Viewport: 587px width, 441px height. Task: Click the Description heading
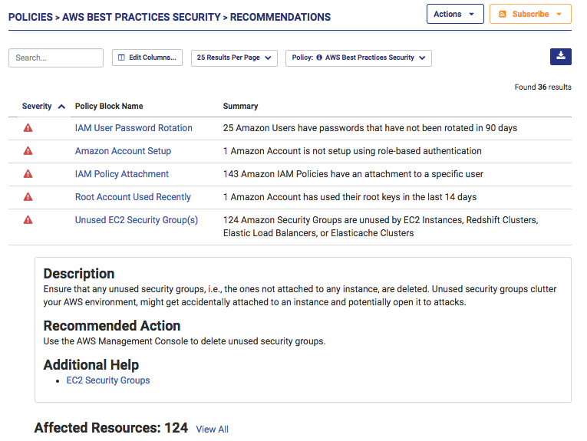pyautogui.click(x=79, y=274)
